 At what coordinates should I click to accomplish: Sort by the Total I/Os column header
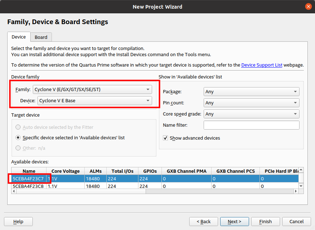coord(122,171)
